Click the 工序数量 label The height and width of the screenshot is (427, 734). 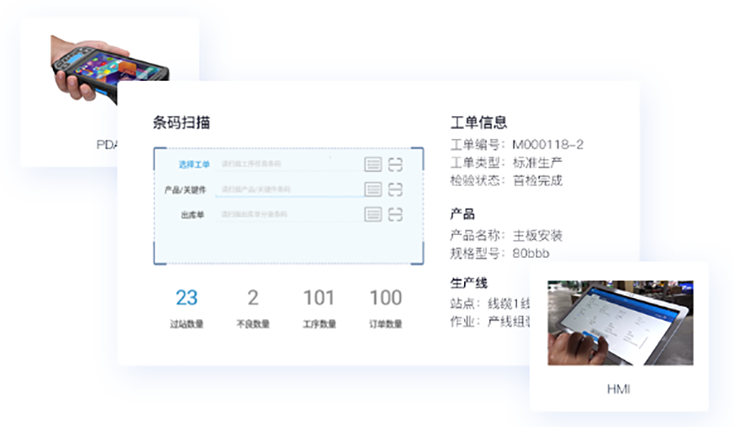pos(319,324)
